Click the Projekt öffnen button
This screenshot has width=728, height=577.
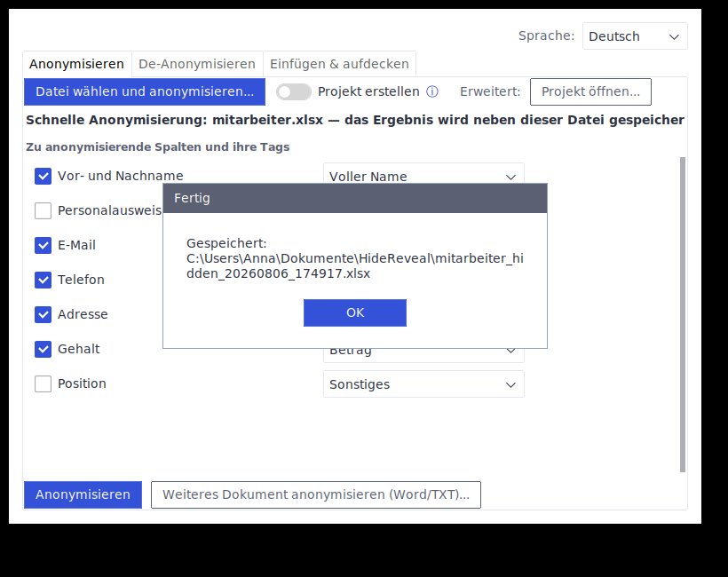click(x=590, y=92)
